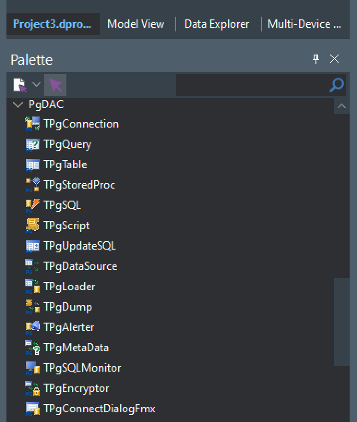357x422 pixels.
Task: Select the TPgSQLMonitor monitor icon
Action: tap(32, 368)
